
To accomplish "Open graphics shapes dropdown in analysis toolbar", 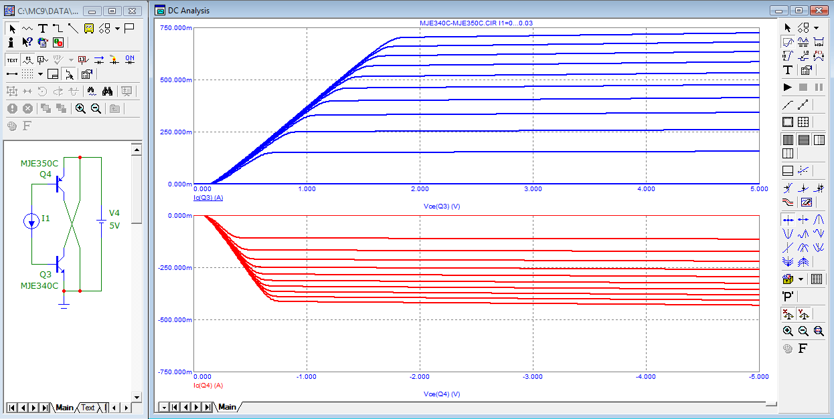I will 817,27.
